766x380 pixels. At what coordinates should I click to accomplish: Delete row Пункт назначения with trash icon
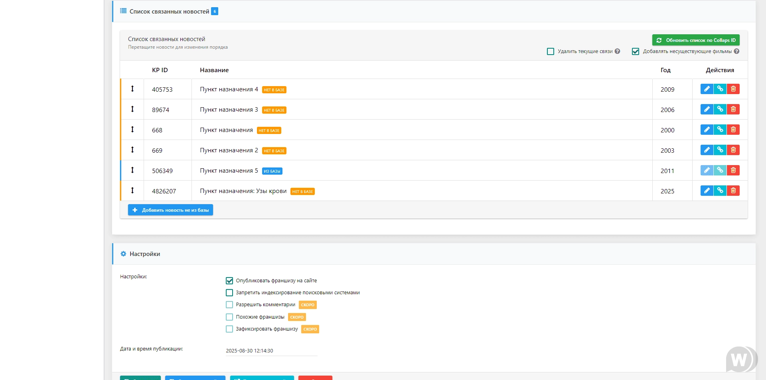733,130
